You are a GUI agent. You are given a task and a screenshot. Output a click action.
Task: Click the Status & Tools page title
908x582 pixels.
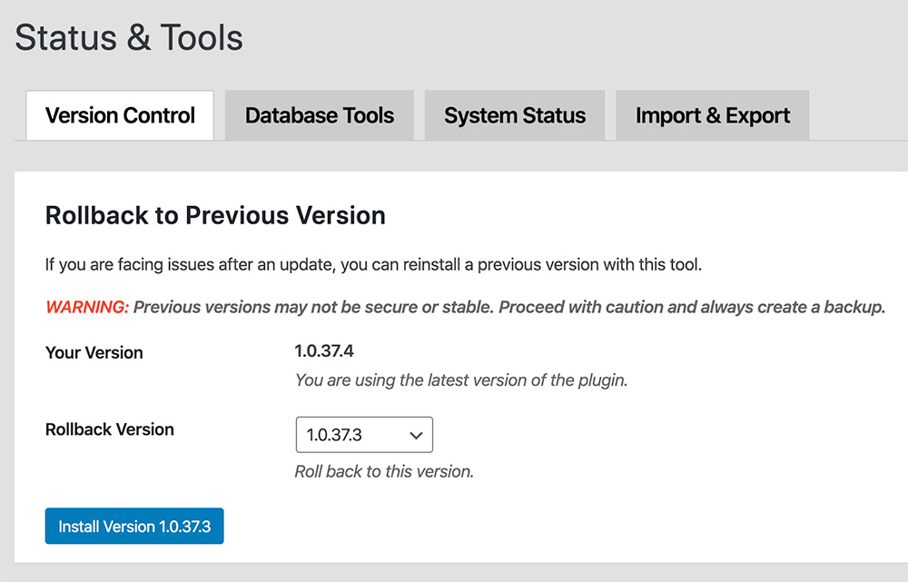pos(129,38)
